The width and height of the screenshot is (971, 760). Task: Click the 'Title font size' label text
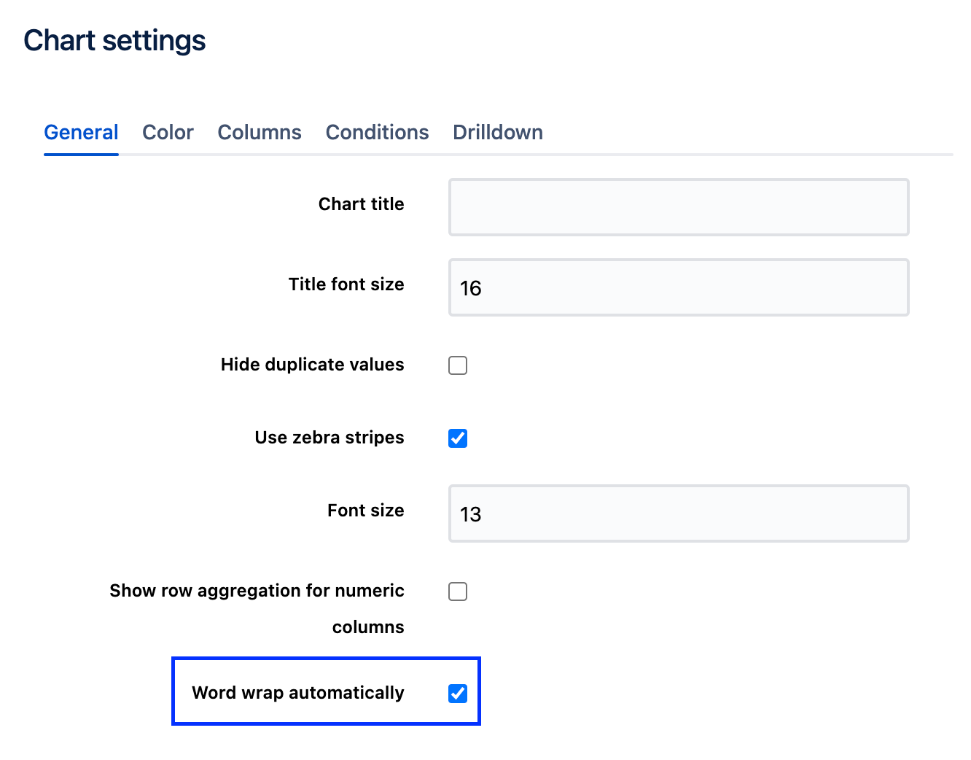(346, 284)
